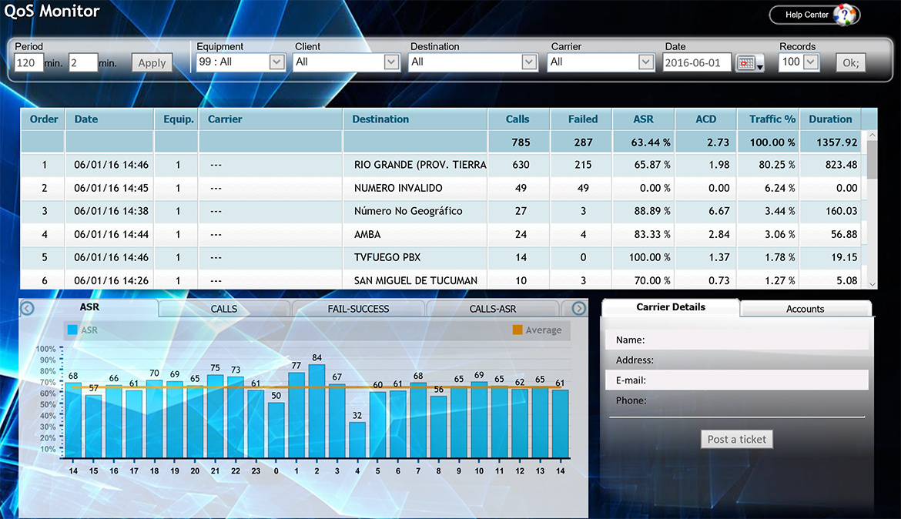
Task: Open the Client dropdown list
Action: point(391,62)
